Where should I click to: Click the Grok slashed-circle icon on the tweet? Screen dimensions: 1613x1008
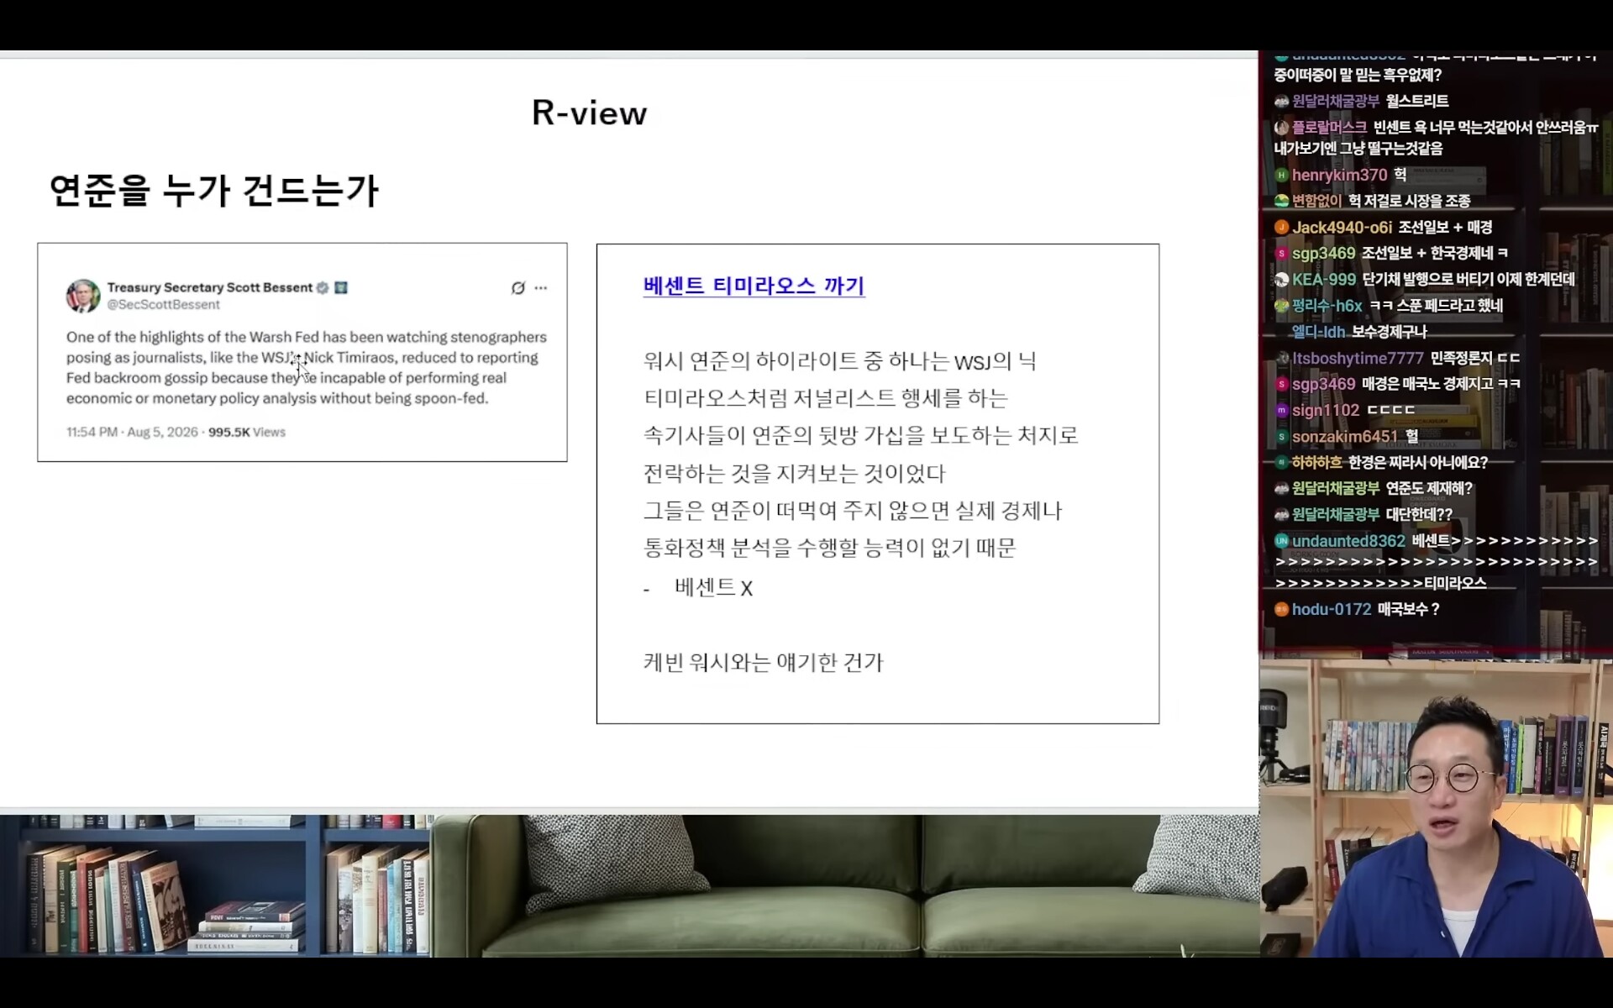[x=518, y=288]
